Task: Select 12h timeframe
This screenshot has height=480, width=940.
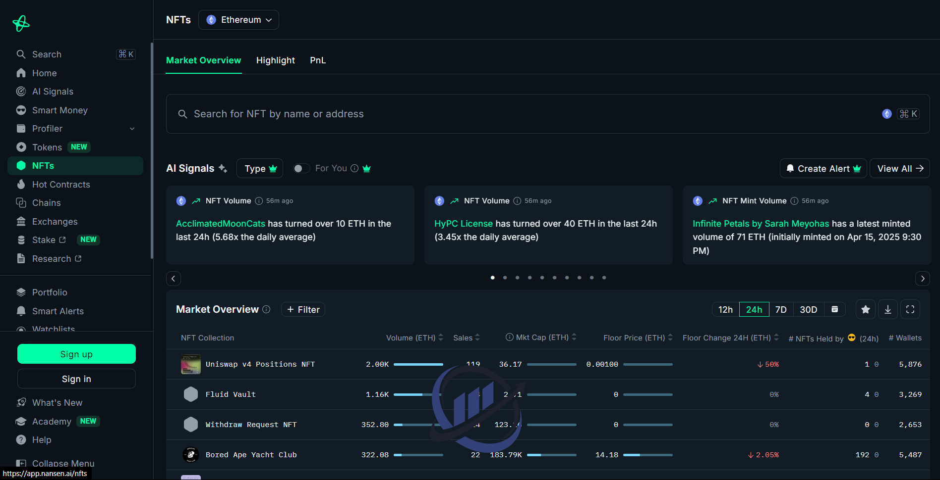Action: pos(725,309)
